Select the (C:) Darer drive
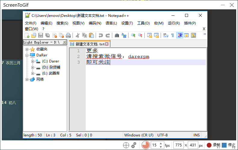 (x=50, y=61)
